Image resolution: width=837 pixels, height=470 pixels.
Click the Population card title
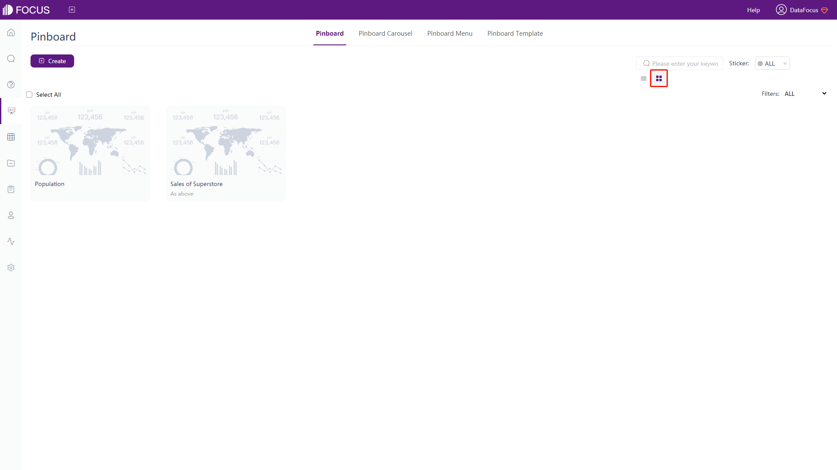pos(50,184)
